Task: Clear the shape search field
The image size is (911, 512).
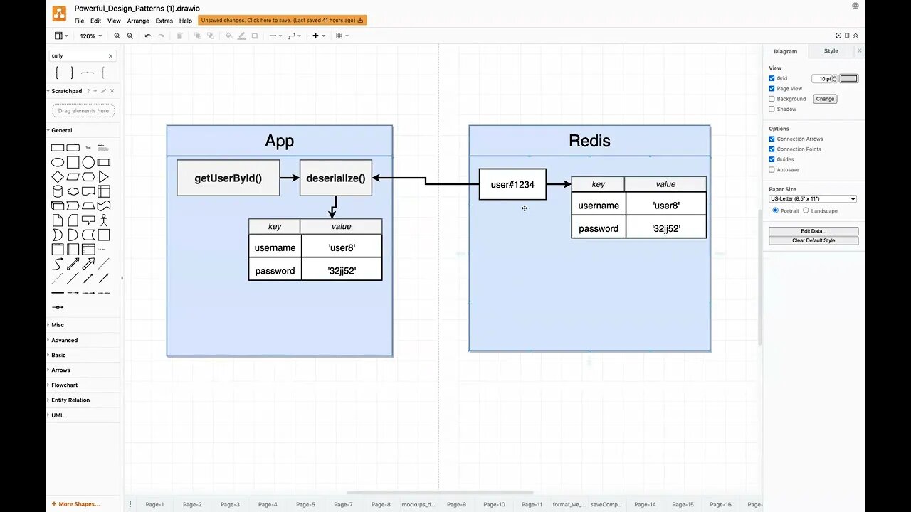Action: pos(110,55)
